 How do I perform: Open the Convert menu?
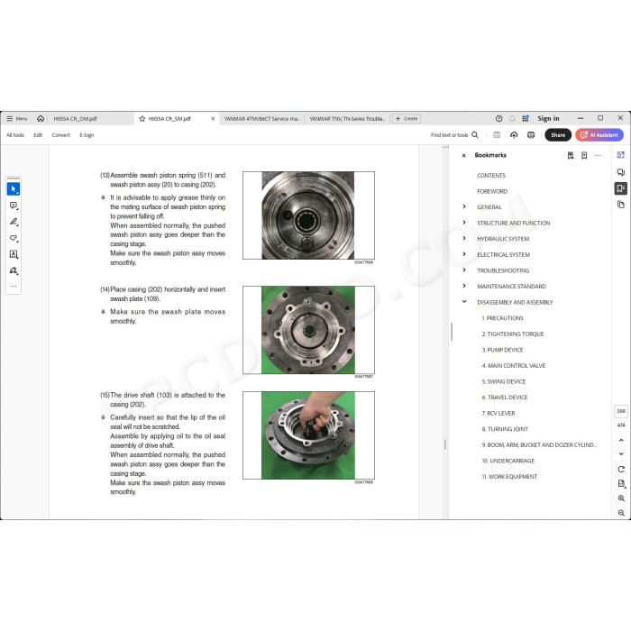(60, 135)
